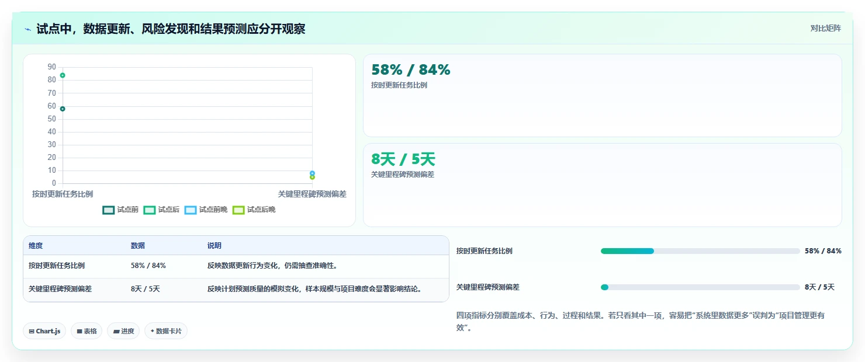Click the 说明 table column header
The width and height of the screenshot is (865, 362).
pyautogui.click(x=214, y=246)
